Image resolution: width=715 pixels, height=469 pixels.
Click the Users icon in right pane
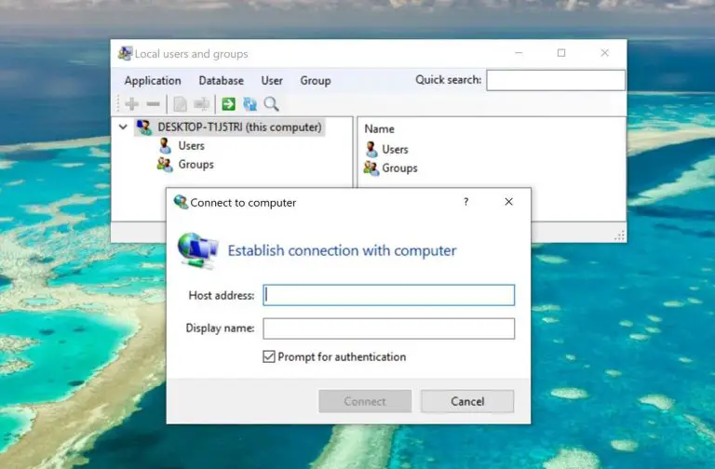click(x=371, y=149)
